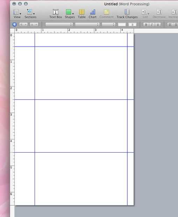Open the View toolbar menu
Image resolution: width=178 pixels, height=217 pixels.
pyautogui.click(x=17, y=14)
